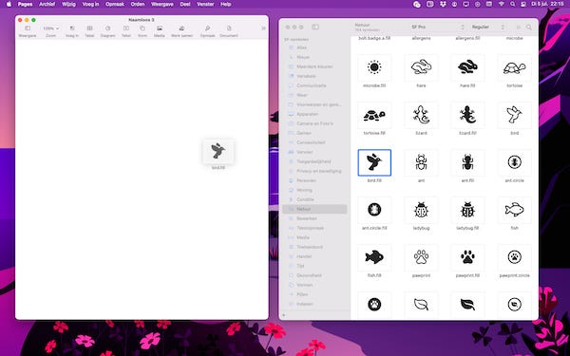
Task: Select the tortoise.fill symbol
Action: (374, 115)
